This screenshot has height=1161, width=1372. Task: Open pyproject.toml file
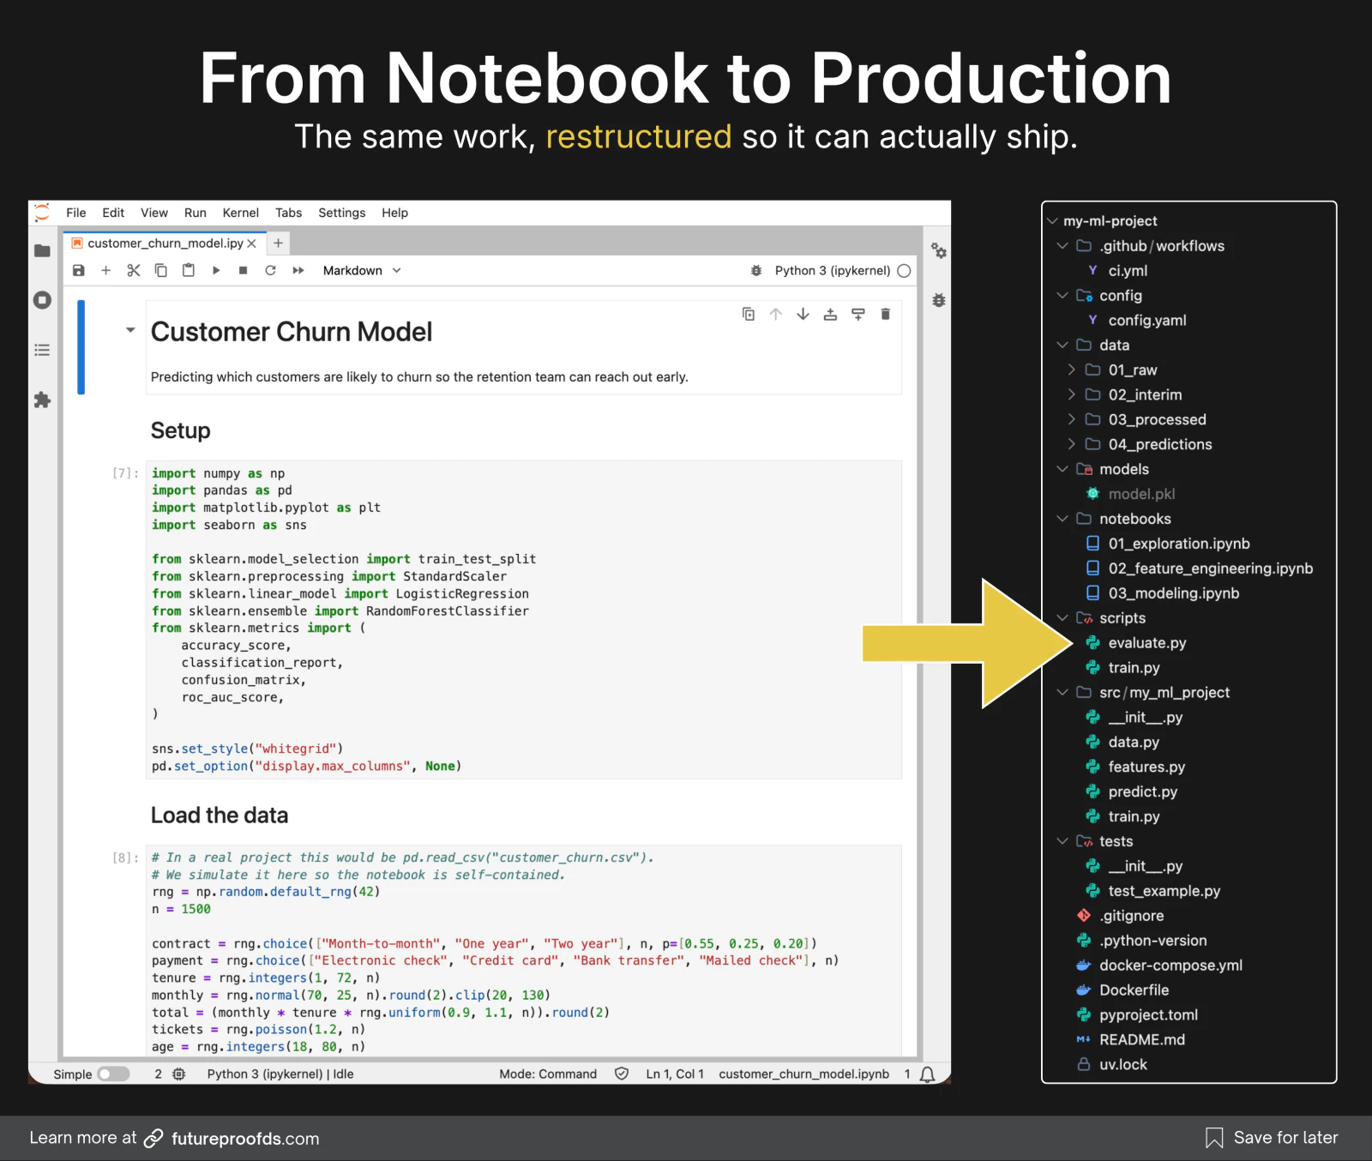[1148, 1015]
